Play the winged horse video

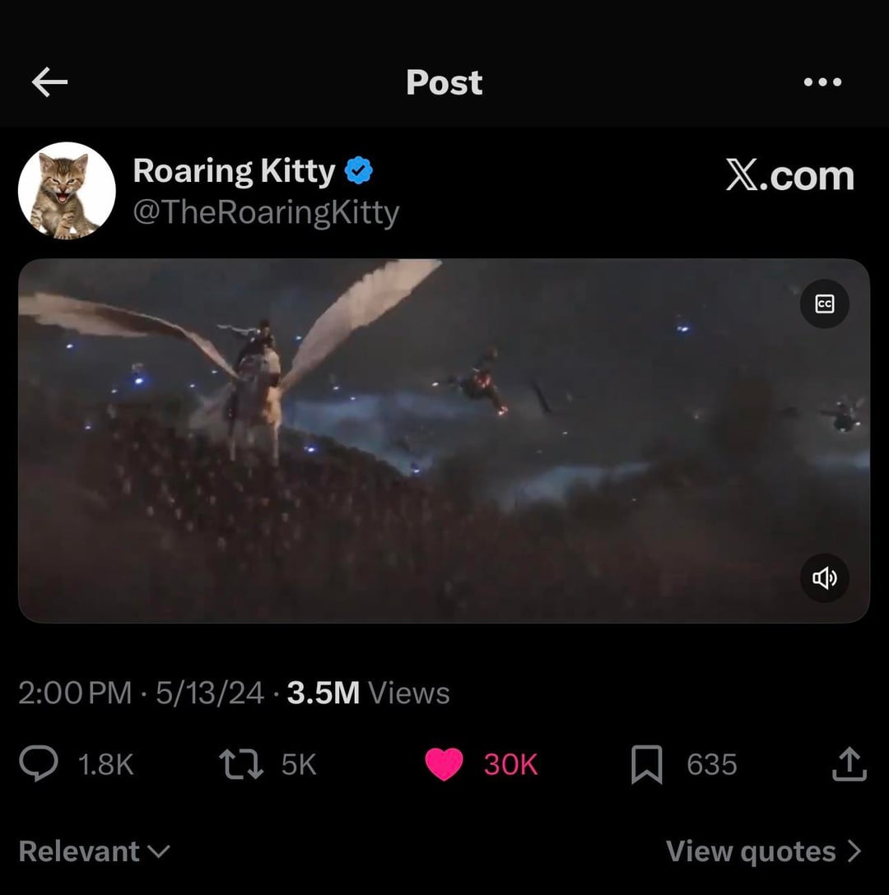444,441
